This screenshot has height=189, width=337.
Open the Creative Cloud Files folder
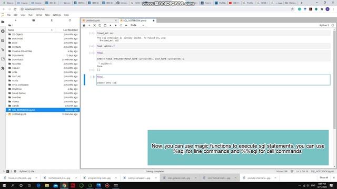click(43, 51)
